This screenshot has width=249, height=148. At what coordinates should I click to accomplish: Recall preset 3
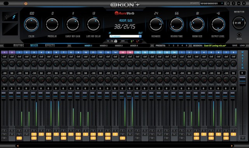pos(178,46)
